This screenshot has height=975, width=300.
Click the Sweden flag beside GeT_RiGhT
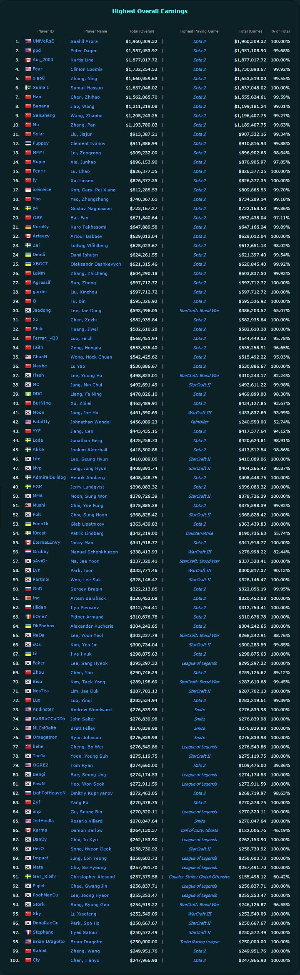point(28,876)
